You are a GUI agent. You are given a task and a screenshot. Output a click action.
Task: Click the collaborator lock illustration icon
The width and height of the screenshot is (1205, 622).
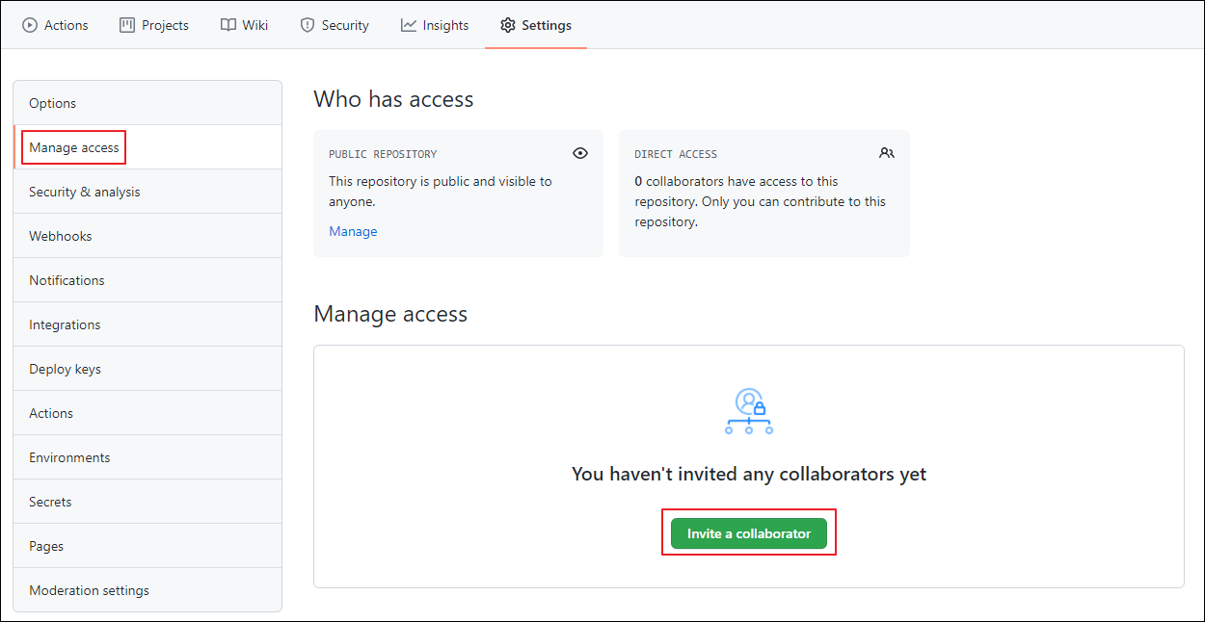(x=749, y=411)
